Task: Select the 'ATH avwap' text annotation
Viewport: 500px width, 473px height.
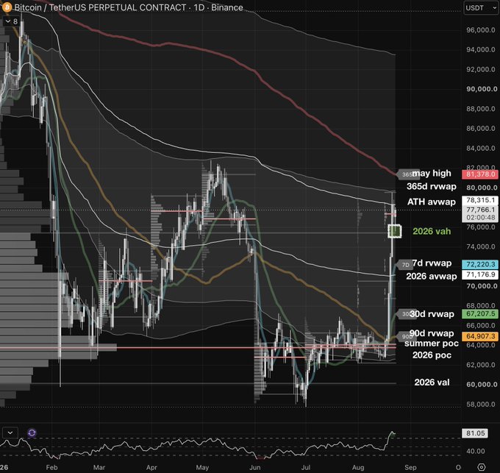Action: click(431, 202)
